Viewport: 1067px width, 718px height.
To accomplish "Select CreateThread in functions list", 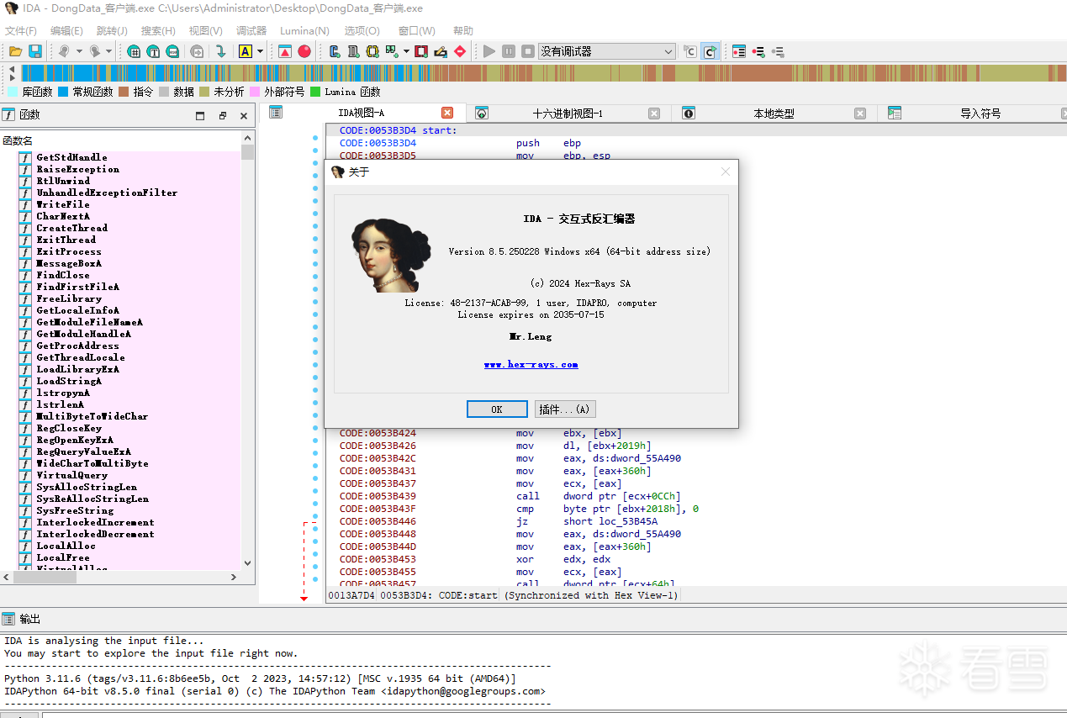I will click(71, 228).
